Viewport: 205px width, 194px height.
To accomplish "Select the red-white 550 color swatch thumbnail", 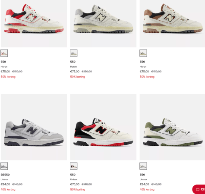I will tap(4, 53).
